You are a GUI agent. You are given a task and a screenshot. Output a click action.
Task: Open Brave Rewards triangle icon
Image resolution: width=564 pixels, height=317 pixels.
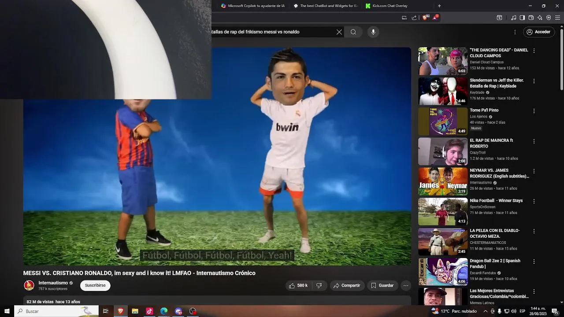click(435, 18)
